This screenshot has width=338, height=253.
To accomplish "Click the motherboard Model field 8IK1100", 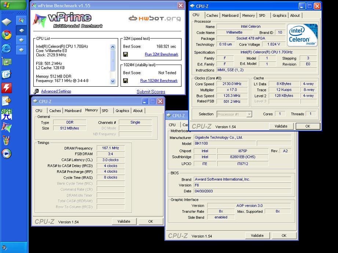I will point(225,143).
